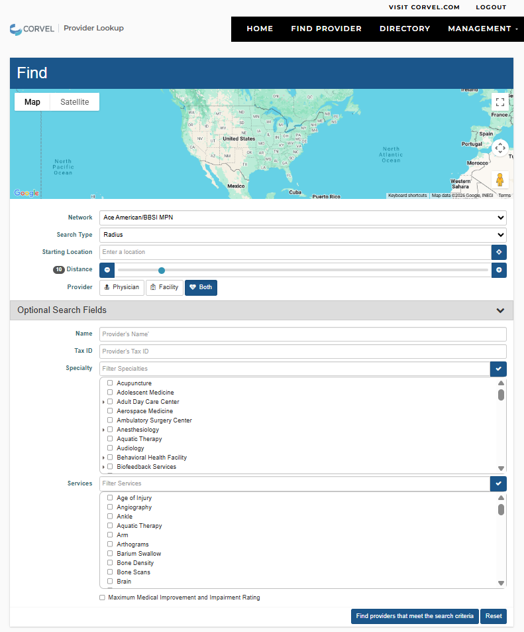The height and width of the screenshot is (632, 524).
Task: Click the map camera controls icon
Action: pyautogui.click(x=500, y=148)
